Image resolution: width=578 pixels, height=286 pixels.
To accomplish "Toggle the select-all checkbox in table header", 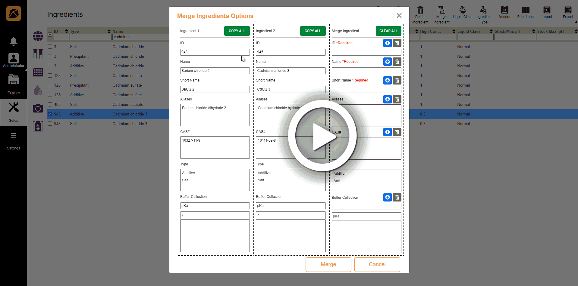I will (50, 35).
